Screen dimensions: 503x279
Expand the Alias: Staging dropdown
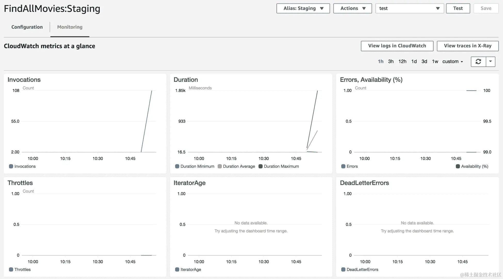pos(303,8)
